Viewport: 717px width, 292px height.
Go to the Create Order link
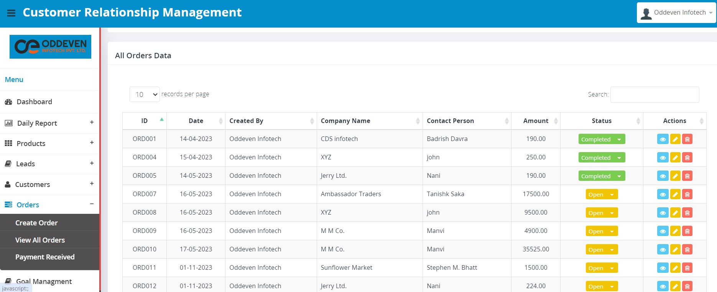pos(36,223)
